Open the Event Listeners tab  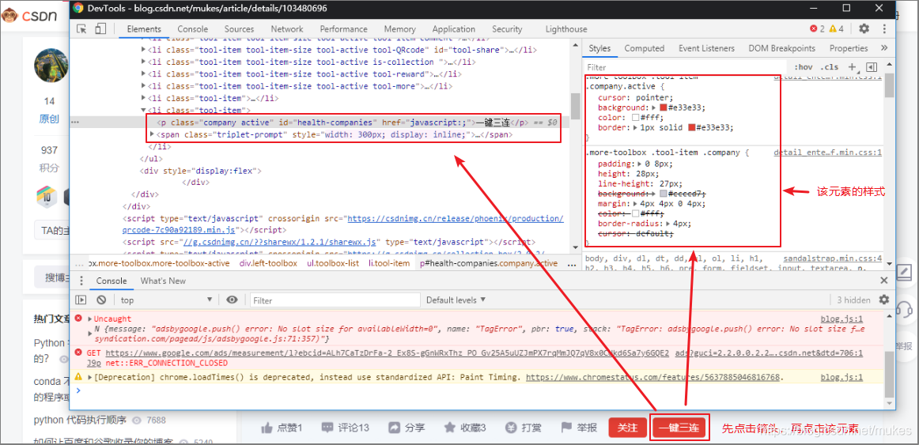pyautogui.click(x=706, y=48)
